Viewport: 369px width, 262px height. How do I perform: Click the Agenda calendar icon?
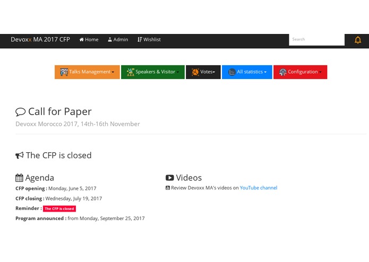[x=19, y=178]
